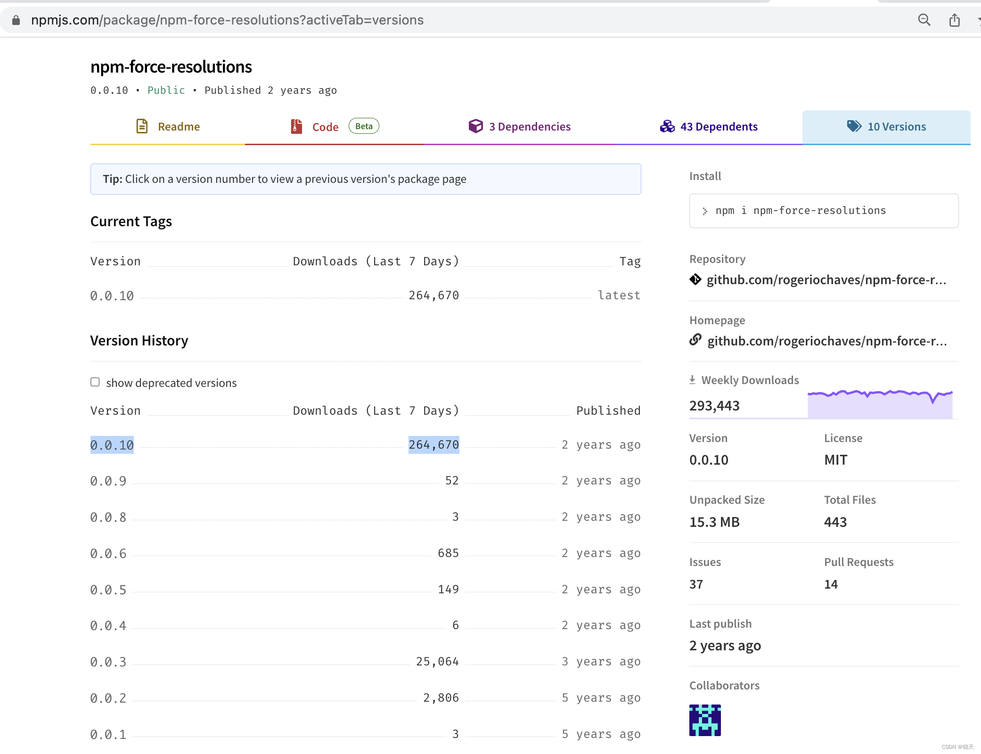Click the 14 pull requests count

831,584
